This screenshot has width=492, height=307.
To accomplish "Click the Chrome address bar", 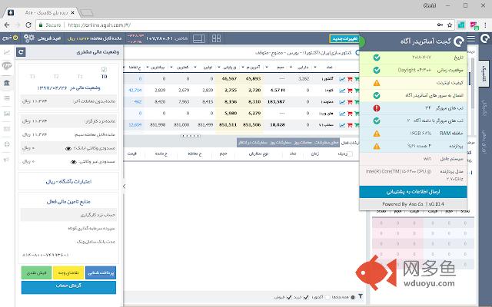I will click(244, 25).
